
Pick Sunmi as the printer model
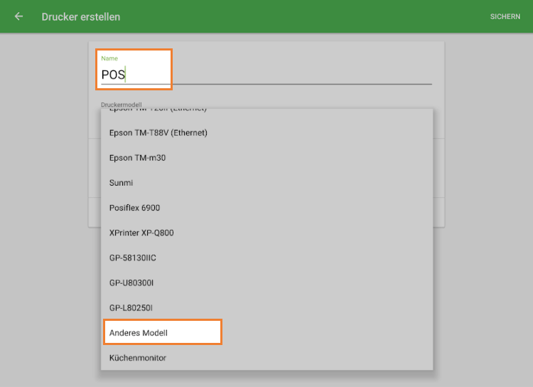point(122,183)
